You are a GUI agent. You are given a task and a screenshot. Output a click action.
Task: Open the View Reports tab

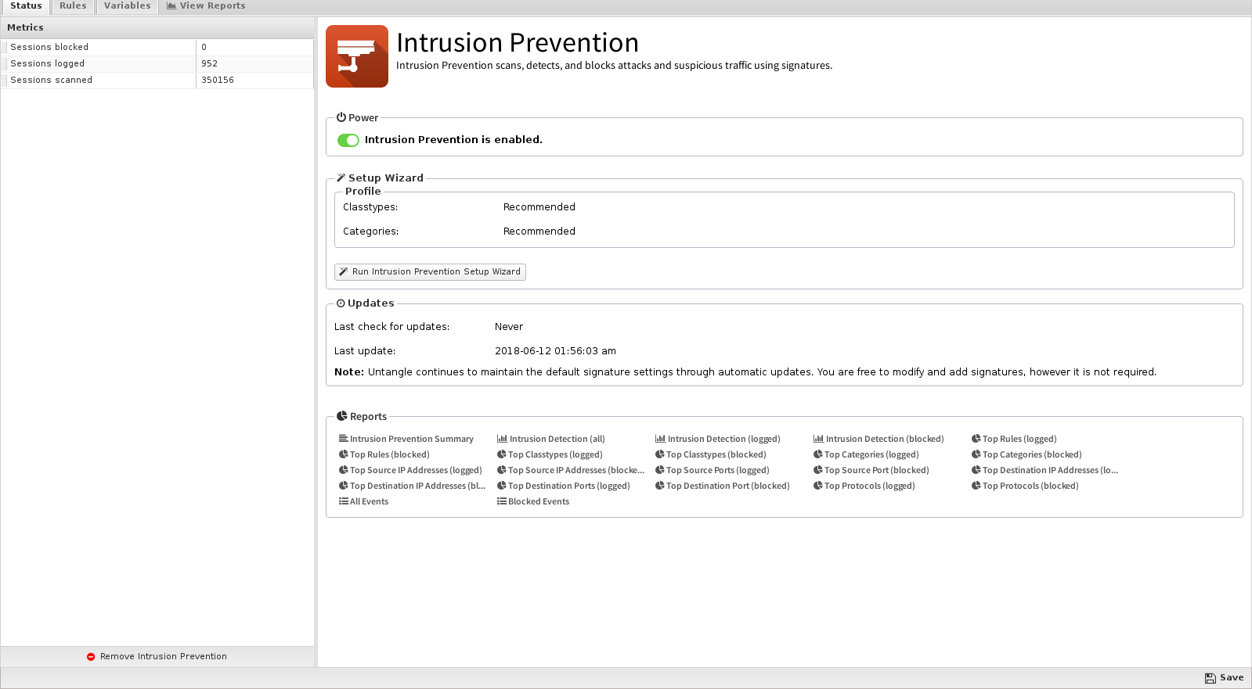click(x=206, y=6)
